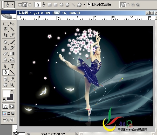Select the Zoom tool
Viewport: 157px width, 135px height.
(x=12, y=85)
